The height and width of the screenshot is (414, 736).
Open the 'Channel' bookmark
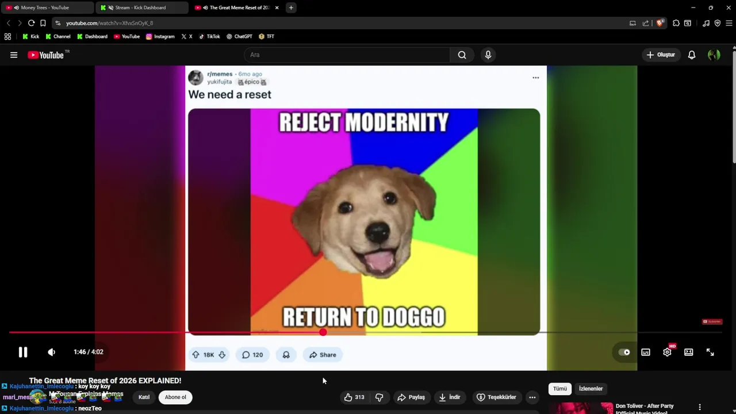(57, 36)
